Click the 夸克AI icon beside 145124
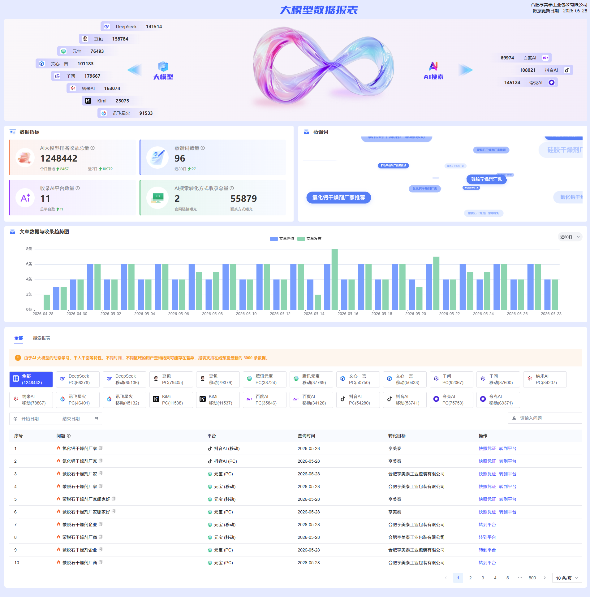 (x=551, y=83)
